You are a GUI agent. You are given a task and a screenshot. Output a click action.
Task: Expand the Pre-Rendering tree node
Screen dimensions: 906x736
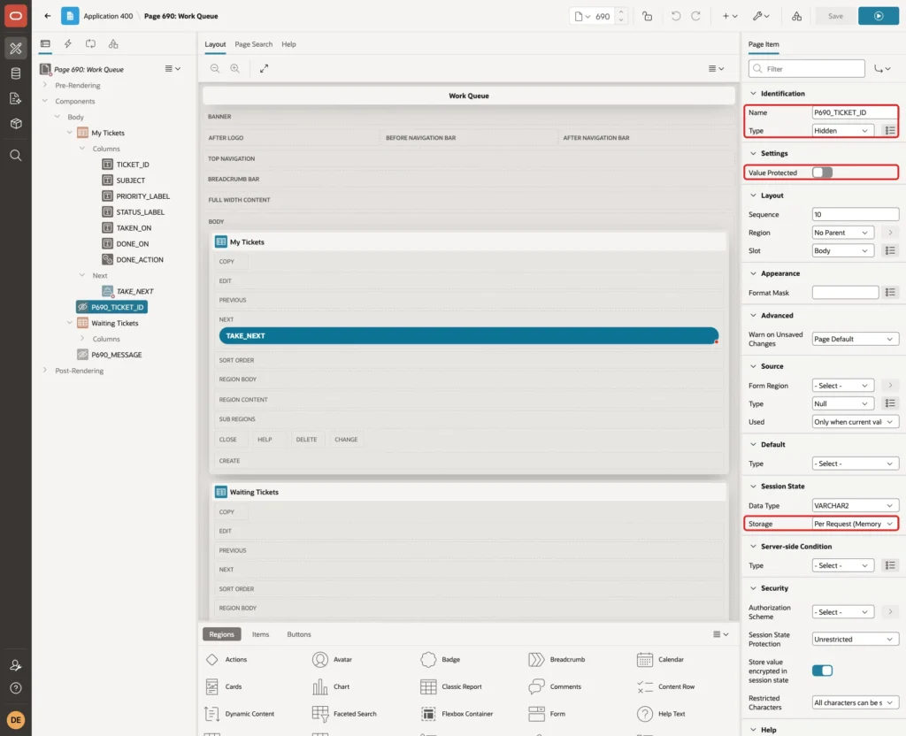point(45,85)
